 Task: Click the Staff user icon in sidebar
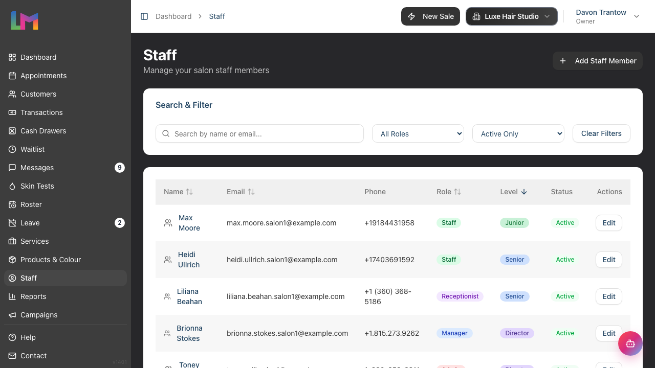12,278
